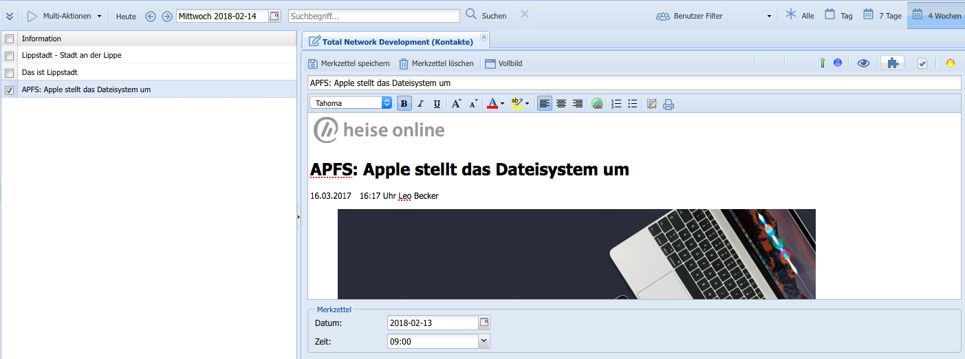This screenshot has width=965, height=359.
Task: Toggle bold formatting in the editor
Action: click(404, 104)
